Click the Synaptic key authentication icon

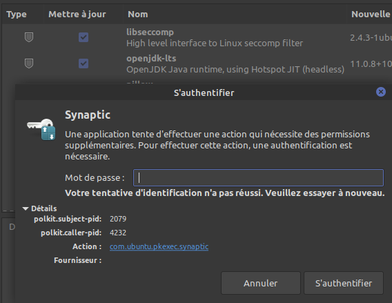[x=41, y=130]
